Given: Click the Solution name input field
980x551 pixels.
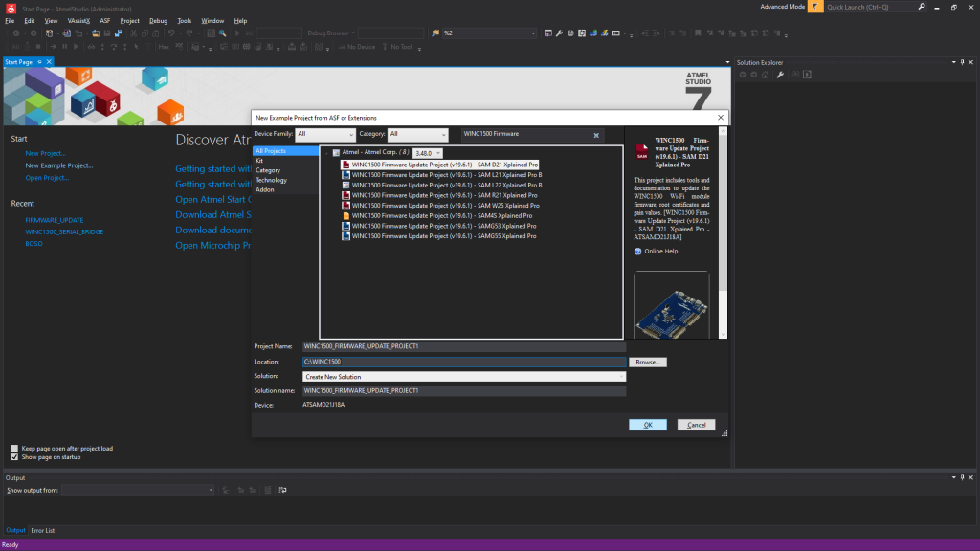Looking at the screenshot, I should (x=464, y=390).
